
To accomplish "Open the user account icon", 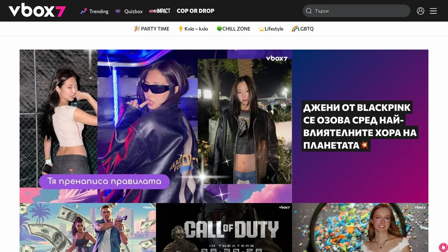I will [x=420, y=11].
